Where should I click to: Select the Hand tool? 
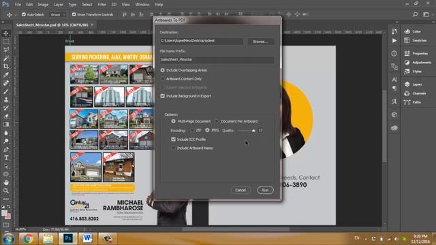(6, 182)
